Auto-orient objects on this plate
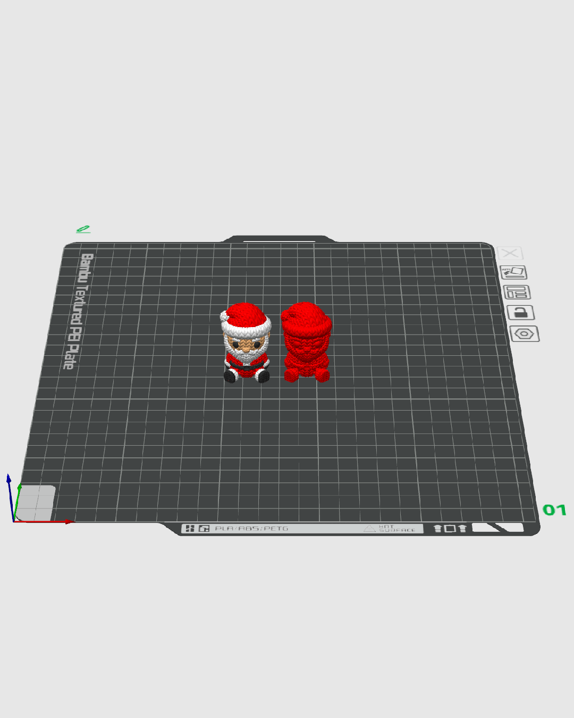 pyautogui.click(x=513, y=272)
